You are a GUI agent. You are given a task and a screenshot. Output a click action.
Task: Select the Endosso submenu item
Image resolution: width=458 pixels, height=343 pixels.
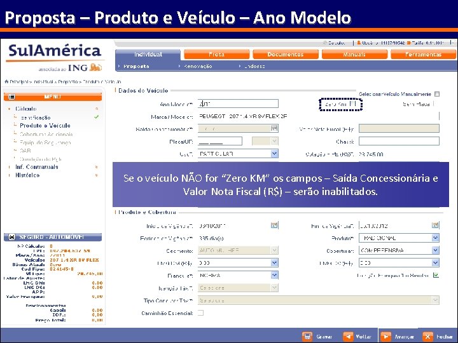[x=254, y=66]
